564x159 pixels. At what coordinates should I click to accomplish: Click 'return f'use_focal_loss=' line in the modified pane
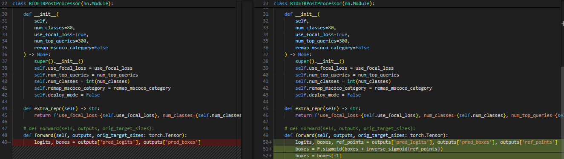click(x=428, y=115)
